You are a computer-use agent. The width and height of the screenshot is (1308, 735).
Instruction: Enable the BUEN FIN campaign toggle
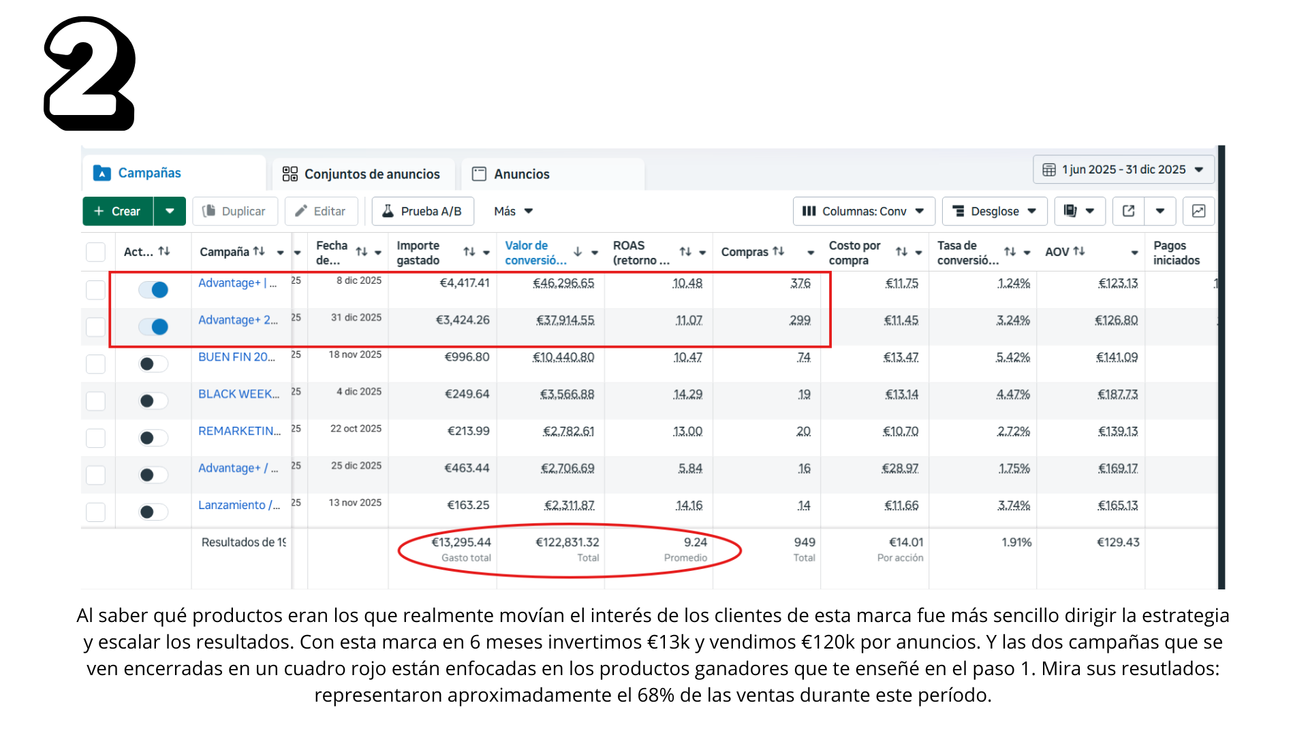tap(153, 364)
